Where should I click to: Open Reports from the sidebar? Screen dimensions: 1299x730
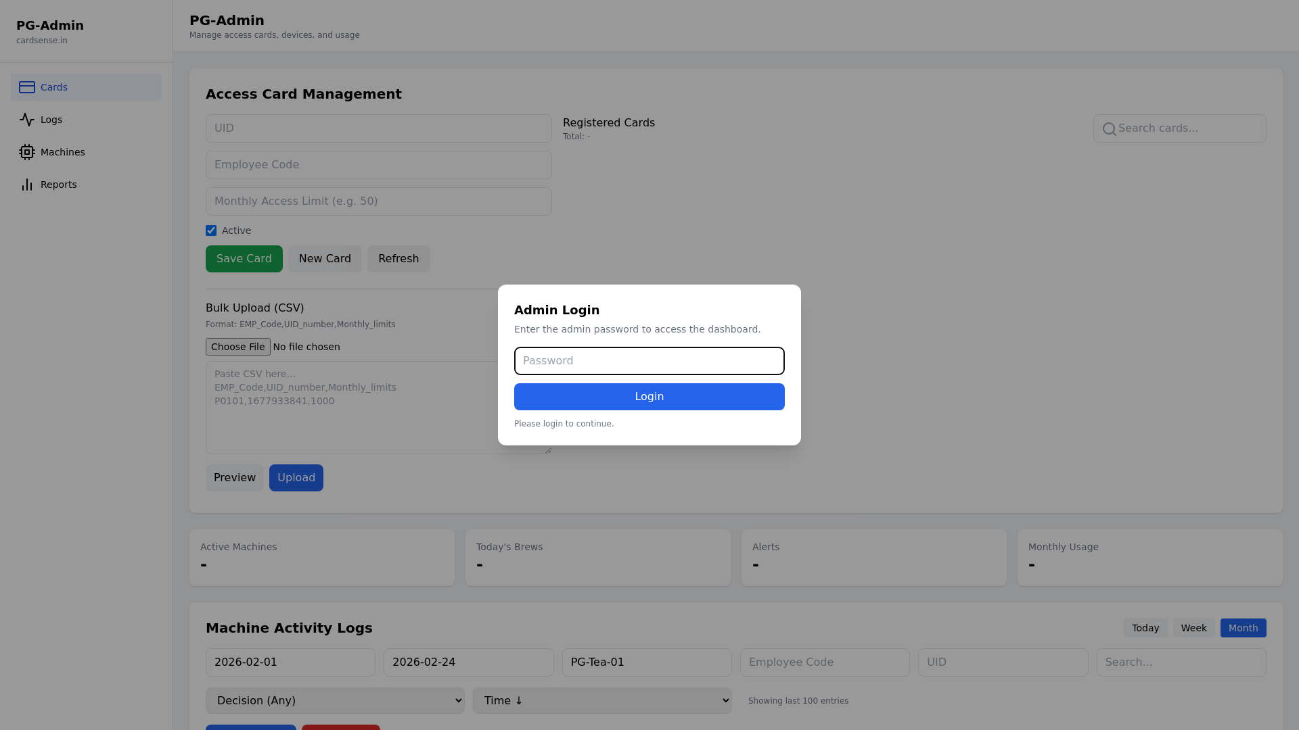coord(86,185)
